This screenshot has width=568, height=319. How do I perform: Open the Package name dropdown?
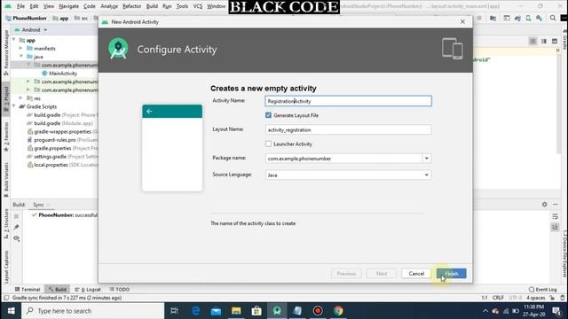click(426, 159)
